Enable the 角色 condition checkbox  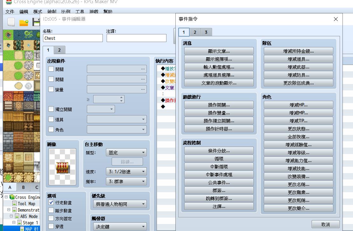(51, 129)
